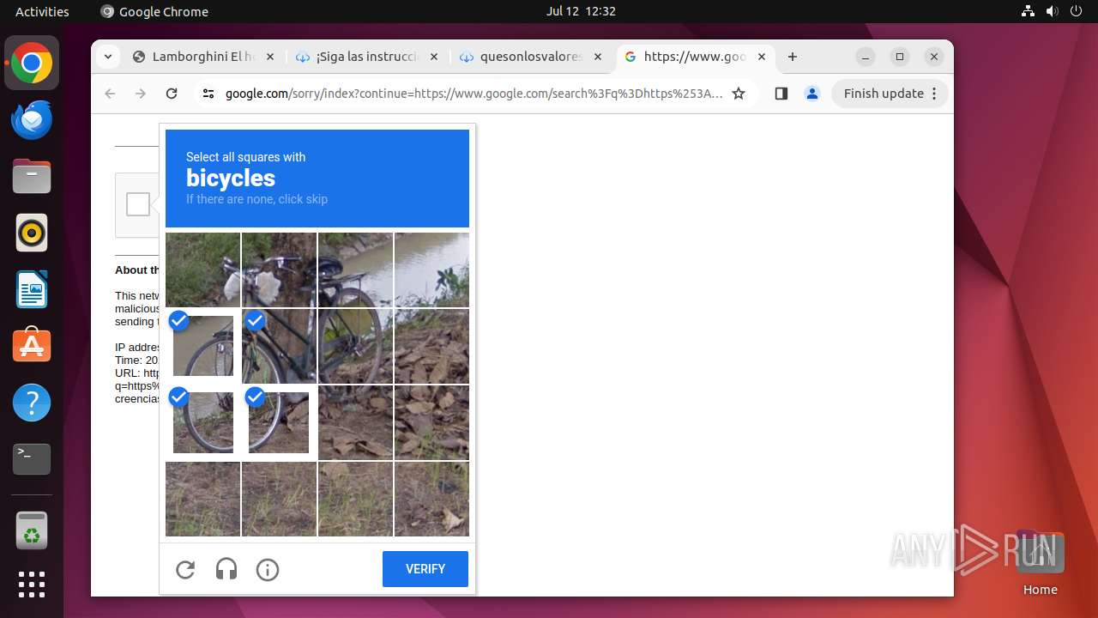
Task: Select the tile showing the rear wheel
Action: 355,346
